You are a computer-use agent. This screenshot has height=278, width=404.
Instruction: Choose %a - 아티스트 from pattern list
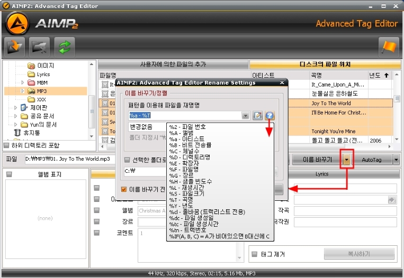click(x=187, y=139)
